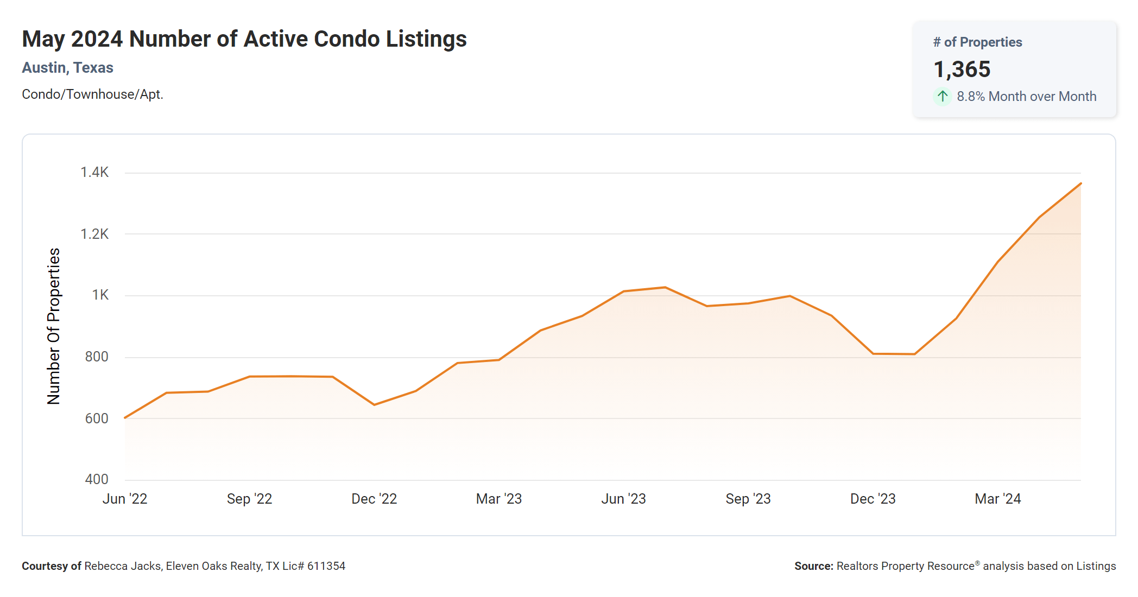Select the 1,365 properties value
The image size is (1138, 597).
click(962, 69)
